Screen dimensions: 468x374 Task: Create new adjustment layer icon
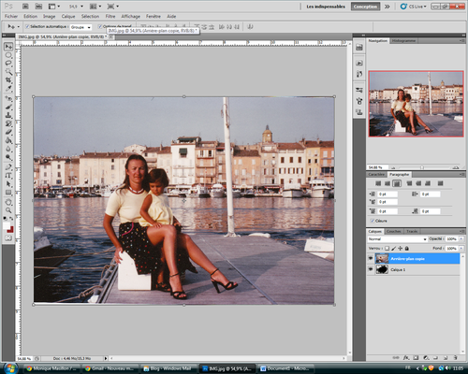426,358
